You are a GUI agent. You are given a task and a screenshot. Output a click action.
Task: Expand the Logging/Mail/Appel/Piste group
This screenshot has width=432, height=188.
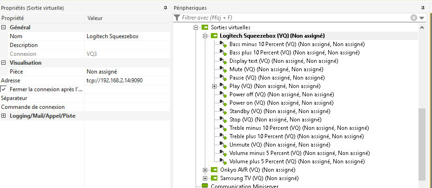4,116
